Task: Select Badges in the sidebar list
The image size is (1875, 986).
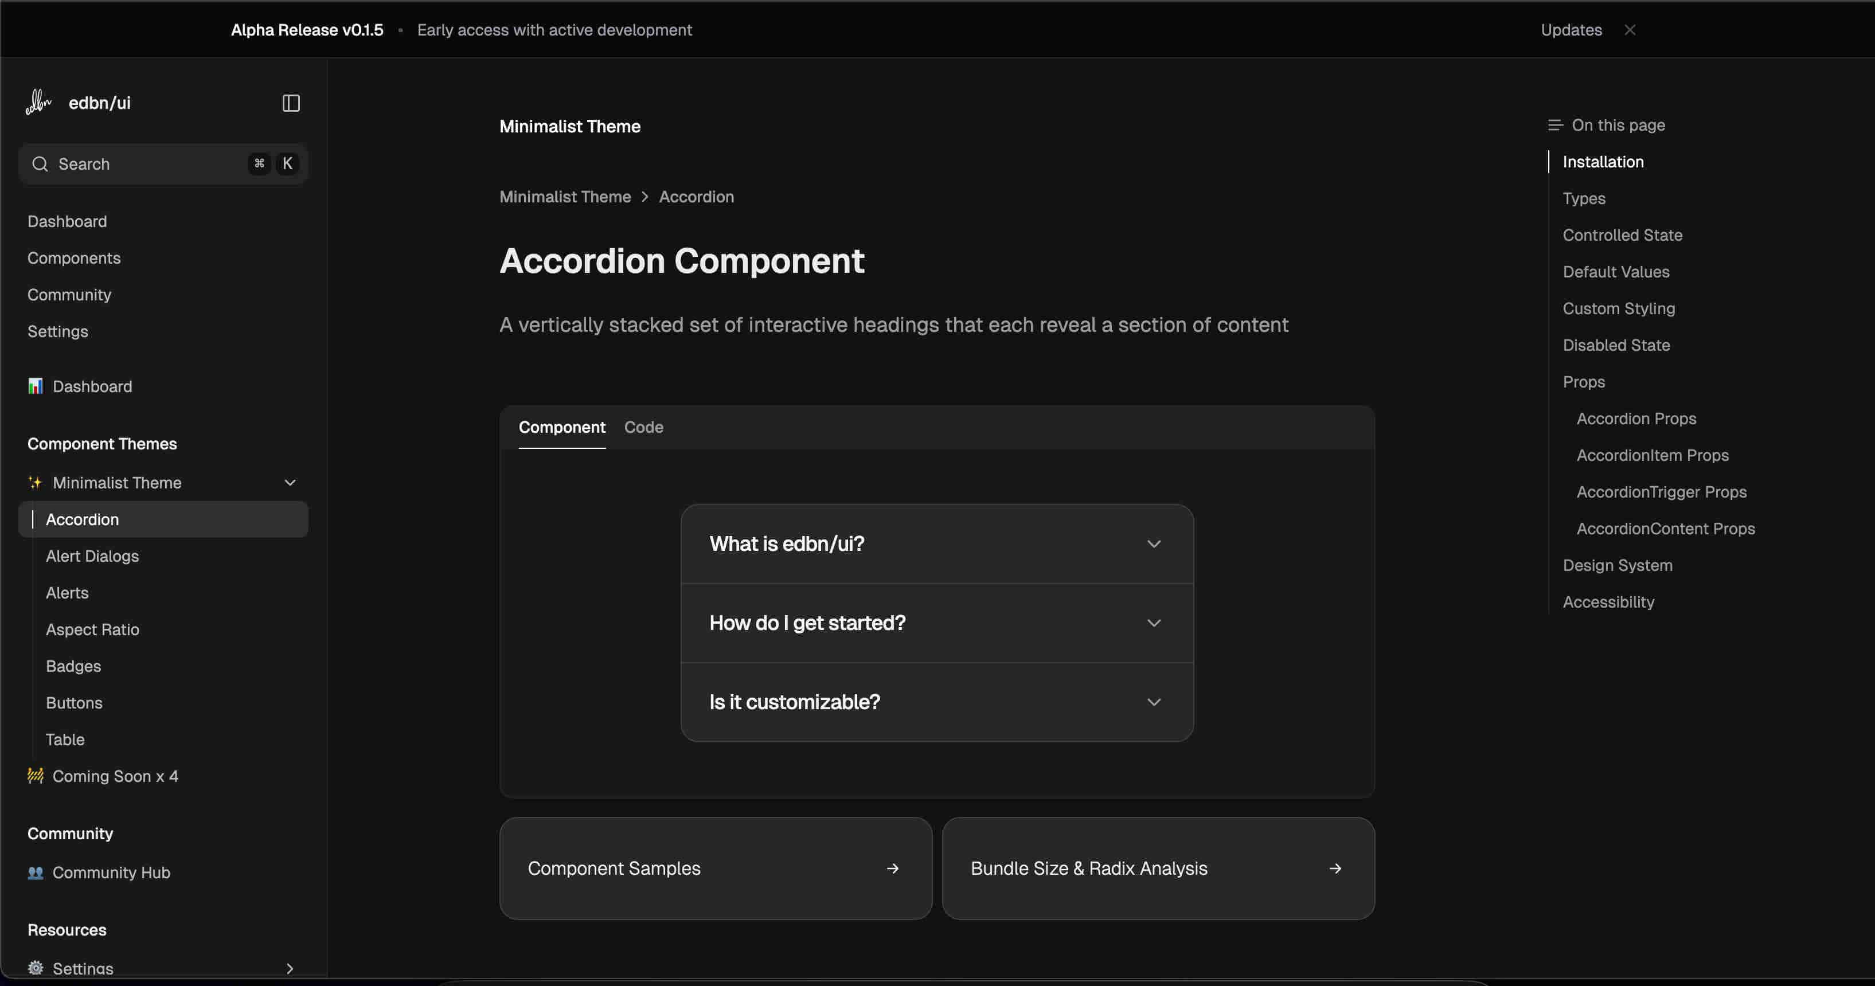Action: pyautogui.click(x=73, y=666)
